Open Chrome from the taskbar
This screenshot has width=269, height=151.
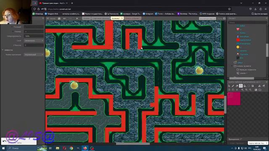coord(71,148)
